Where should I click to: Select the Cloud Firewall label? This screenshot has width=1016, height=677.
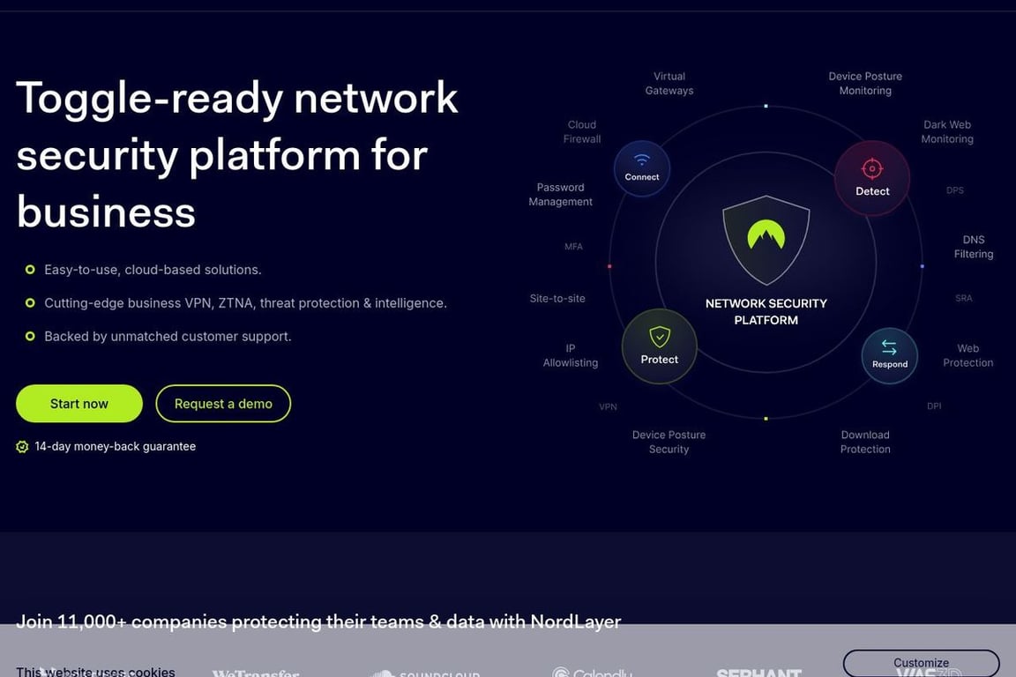[582, 131]
